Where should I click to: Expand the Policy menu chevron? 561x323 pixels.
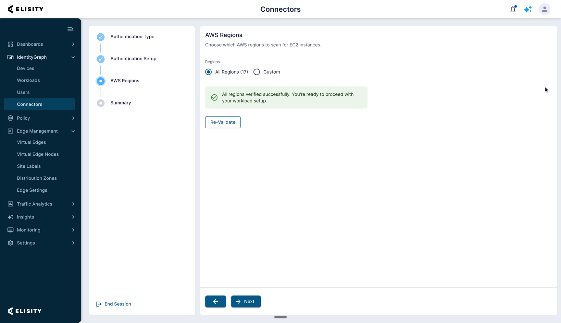click(73, 118)
